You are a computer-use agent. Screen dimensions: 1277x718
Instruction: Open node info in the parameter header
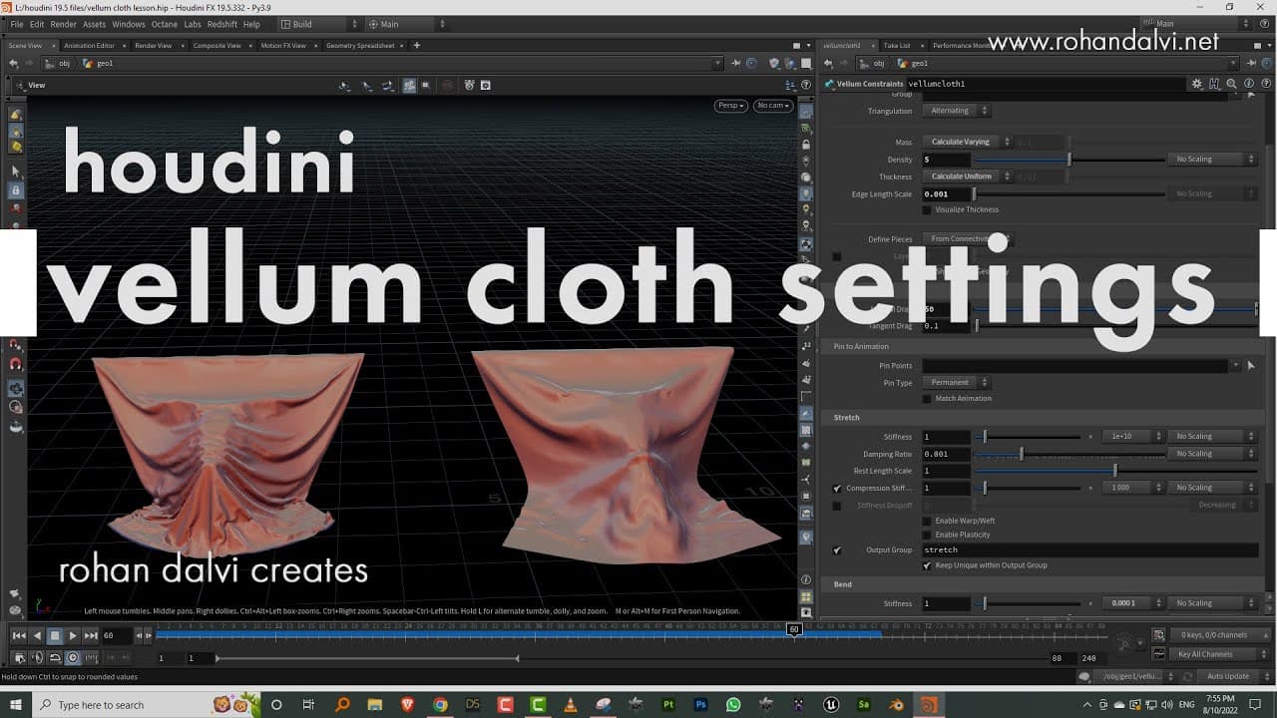click(1248, 84)
